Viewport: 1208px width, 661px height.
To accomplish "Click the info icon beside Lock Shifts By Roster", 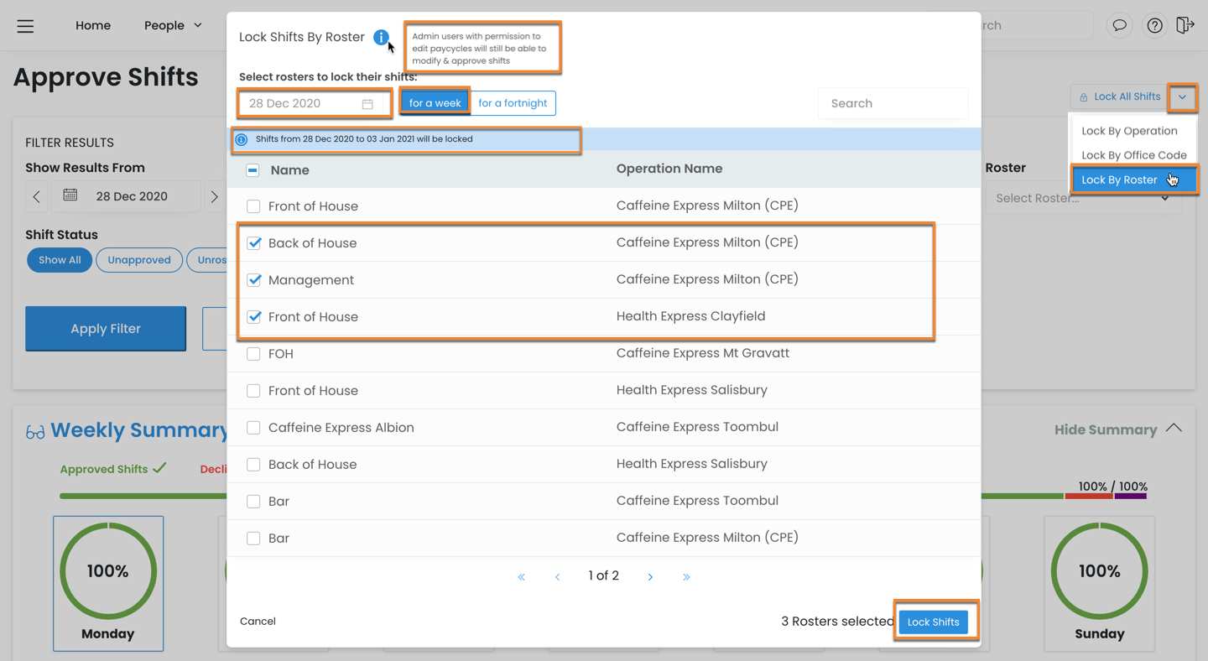I will (x=381, y=37).
